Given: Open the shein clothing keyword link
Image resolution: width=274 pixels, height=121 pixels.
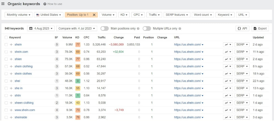Looking at the screenshot, I should tap(24, 66).
